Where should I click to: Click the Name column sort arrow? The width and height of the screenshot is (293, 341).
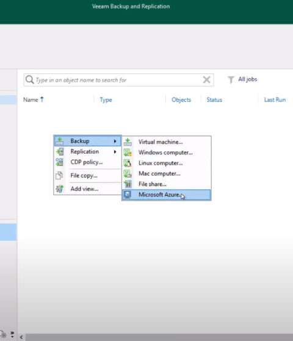point(42,99)
